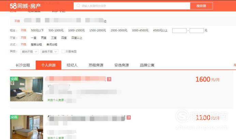Filter rent by 500元以下

click(x=37, y=30)
